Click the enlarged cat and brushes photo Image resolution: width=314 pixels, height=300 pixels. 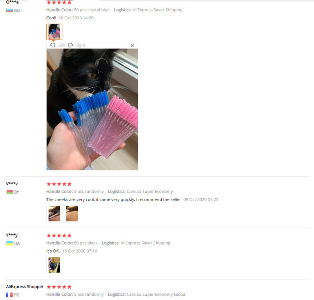point(92,110)
